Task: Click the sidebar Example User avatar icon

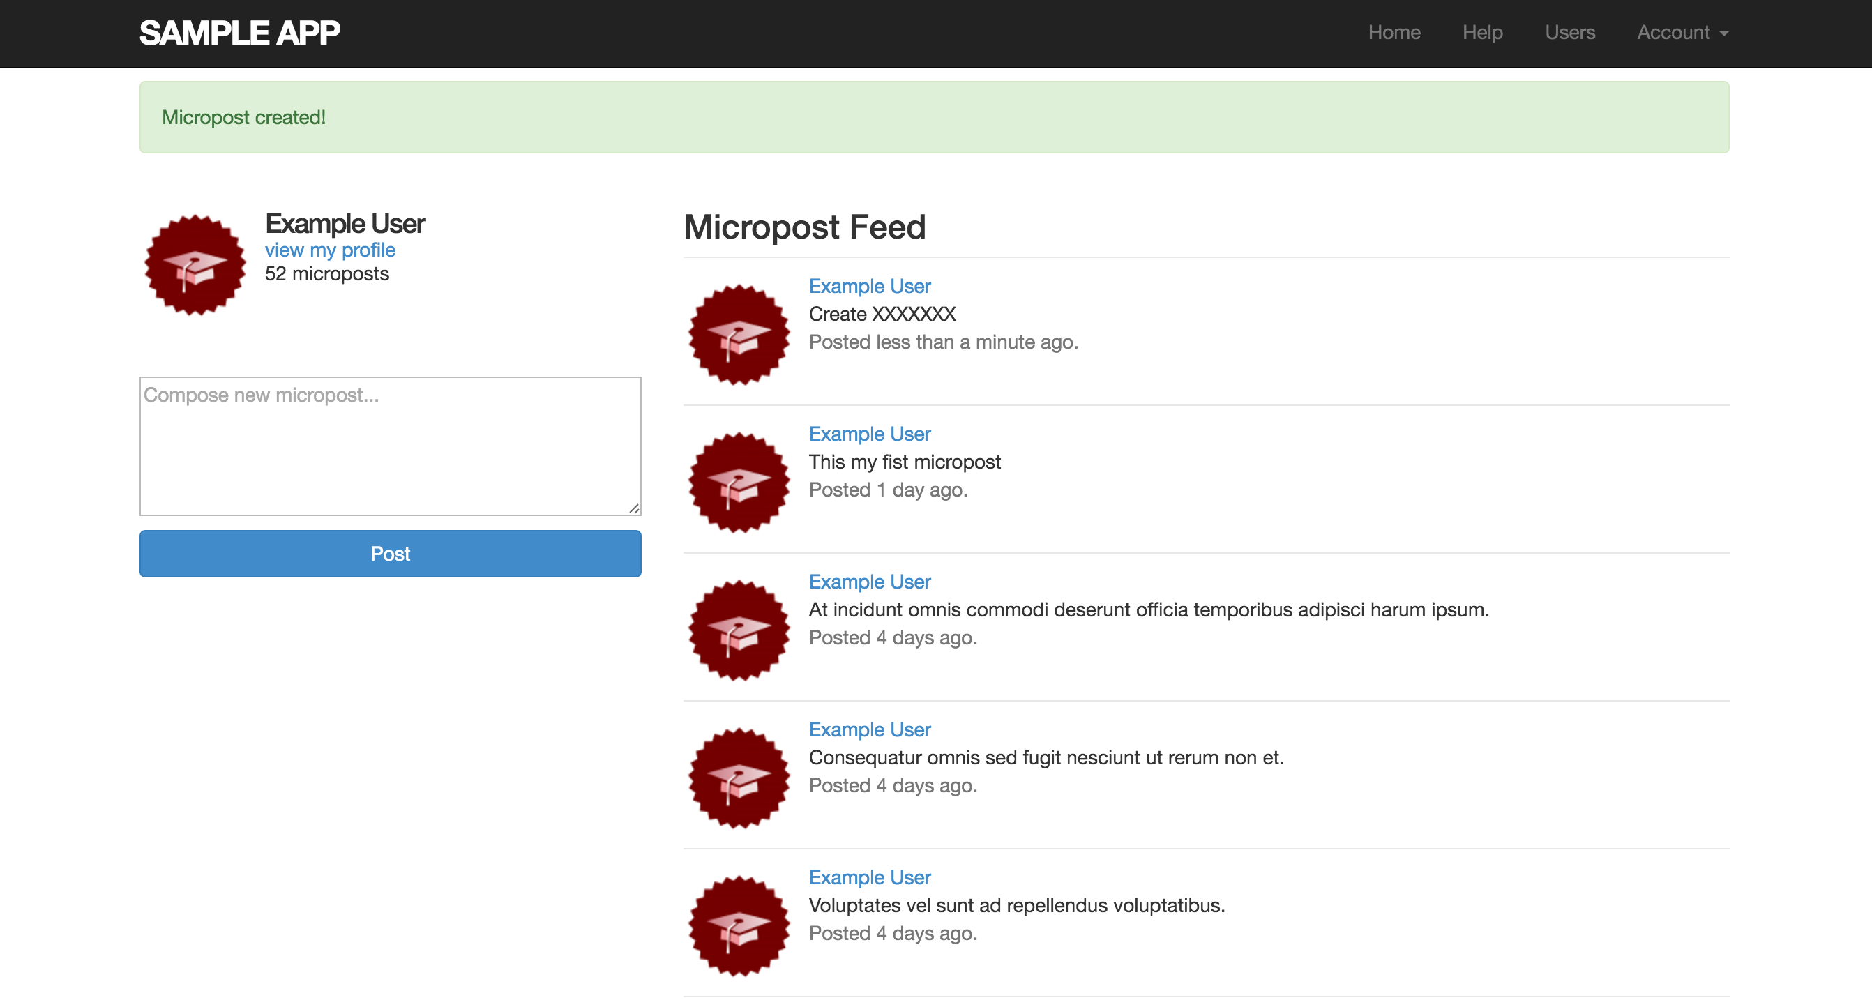Action: click(x=195, y=265)
